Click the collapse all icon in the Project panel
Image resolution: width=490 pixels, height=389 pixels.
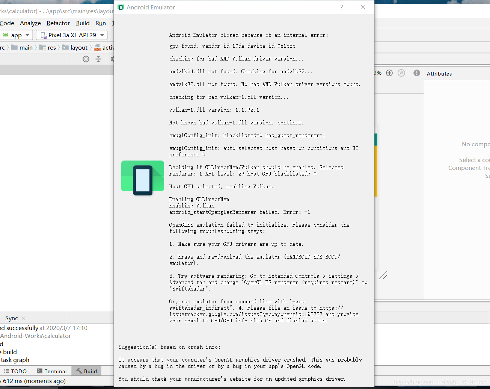click(98, 59)
